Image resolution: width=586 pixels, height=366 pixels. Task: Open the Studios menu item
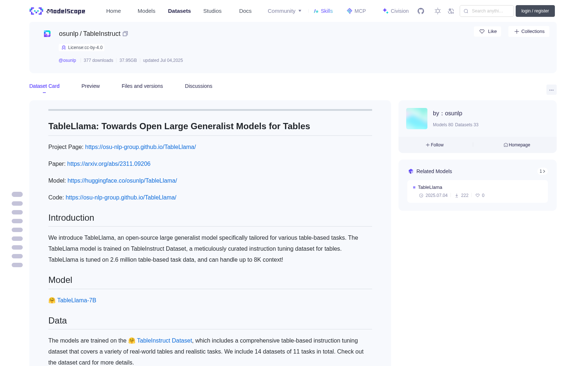pos(212,11)
